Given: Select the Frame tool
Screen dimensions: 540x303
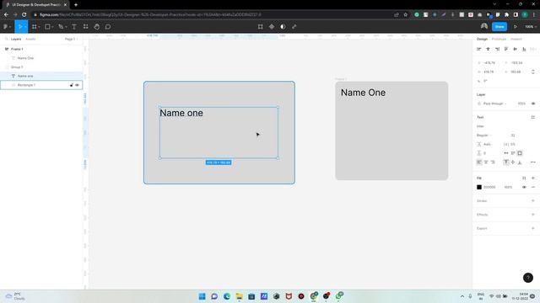Looking at the screenshot, I should coord(34,26).
